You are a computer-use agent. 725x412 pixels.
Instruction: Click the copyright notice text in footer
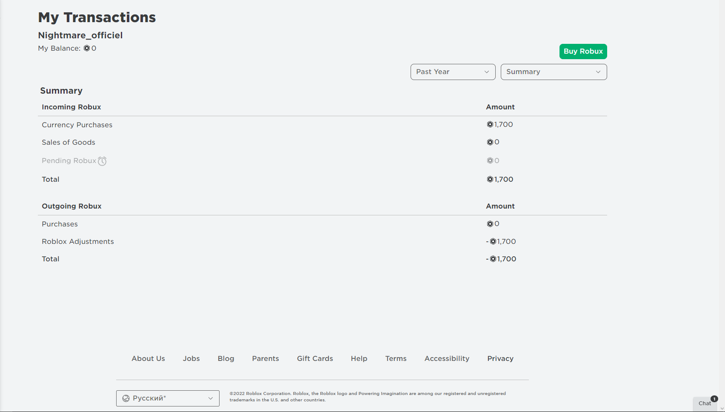coord(368,397)
